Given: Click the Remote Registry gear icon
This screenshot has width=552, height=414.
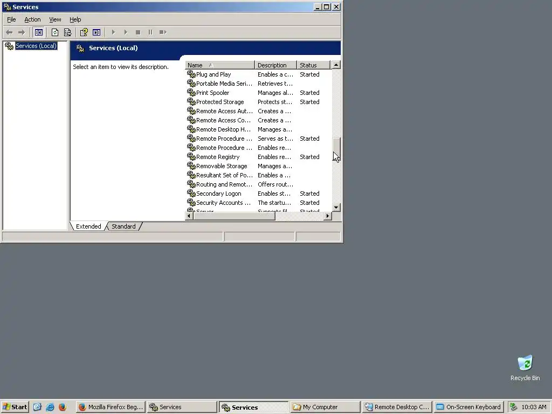Looking at the screenshot, I should click(191, 156).
